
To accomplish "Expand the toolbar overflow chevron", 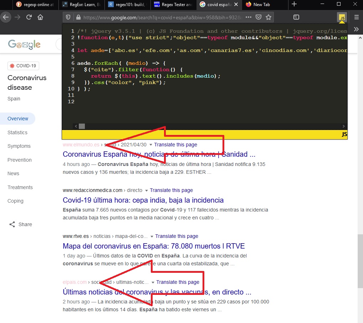I will pyautogui.click(x=356, y=29).
